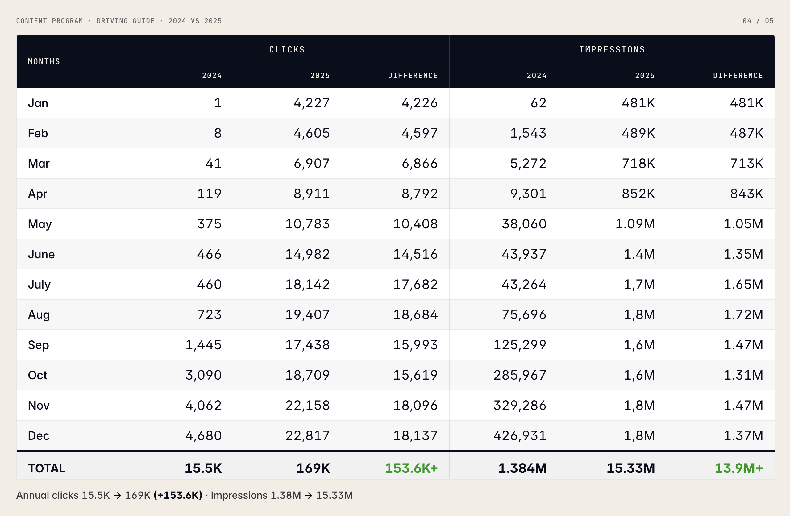Viewport: 790px width, 516px height.
Task: Select the July 2025 clicks value 18,142
Action: tap(308, 284)
